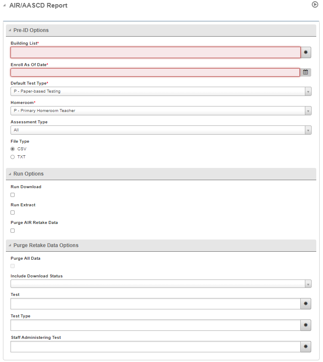
Task: Enable Purge AIR Retake Data
Action: pos(12,230)
